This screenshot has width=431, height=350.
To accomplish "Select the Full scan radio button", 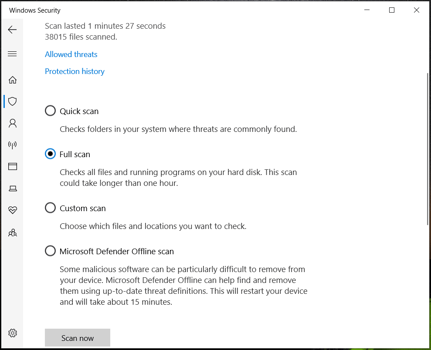I will pos(50,154).
